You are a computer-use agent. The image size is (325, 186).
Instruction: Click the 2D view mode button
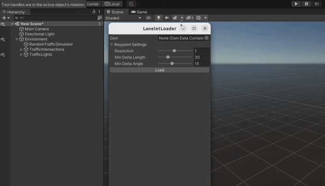pos(149,18)
